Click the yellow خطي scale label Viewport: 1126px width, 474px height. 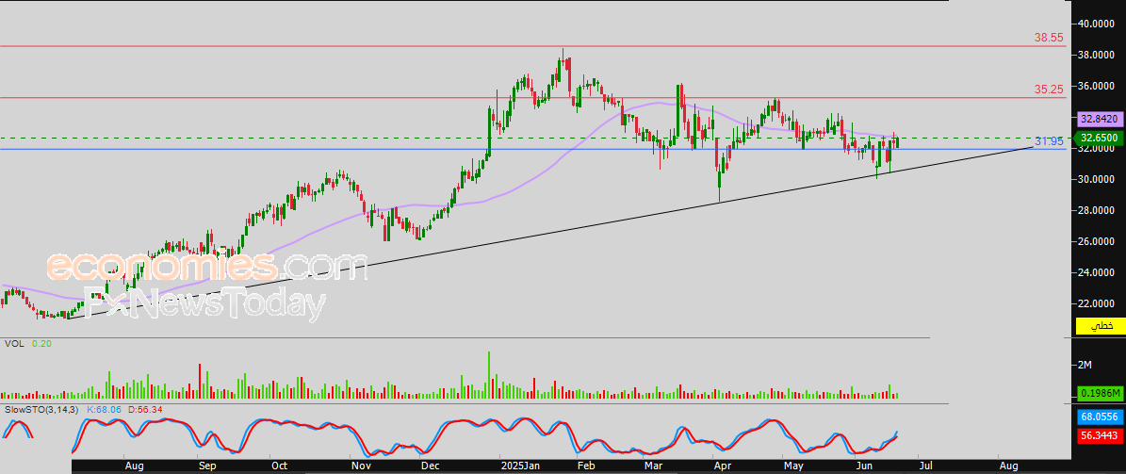coord(1101,326)
